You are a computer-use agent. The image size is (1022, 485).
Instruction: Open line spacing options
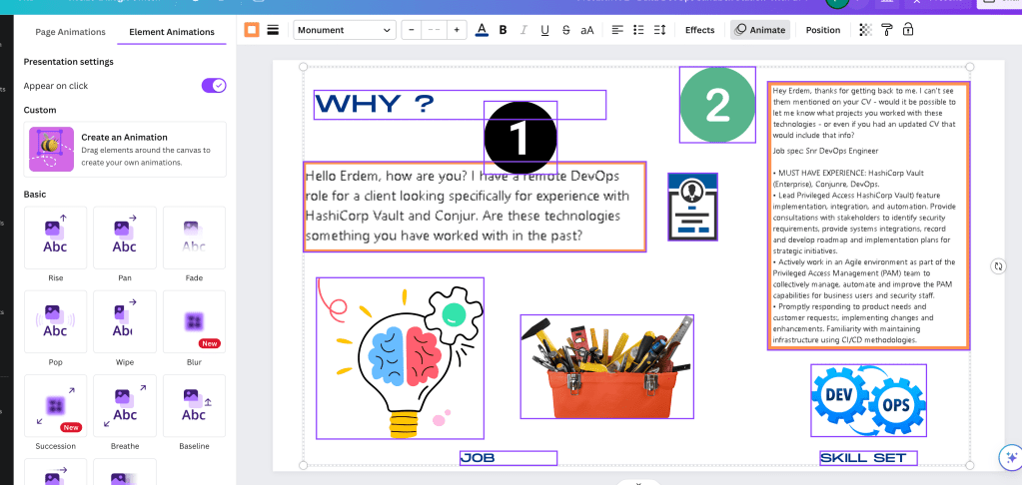click(x=659, y=30)
